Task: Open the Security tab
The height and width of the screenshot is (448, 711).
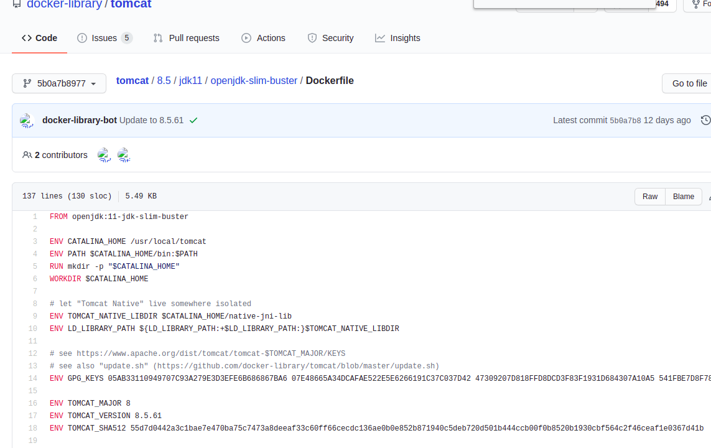Action: point(330,38)
